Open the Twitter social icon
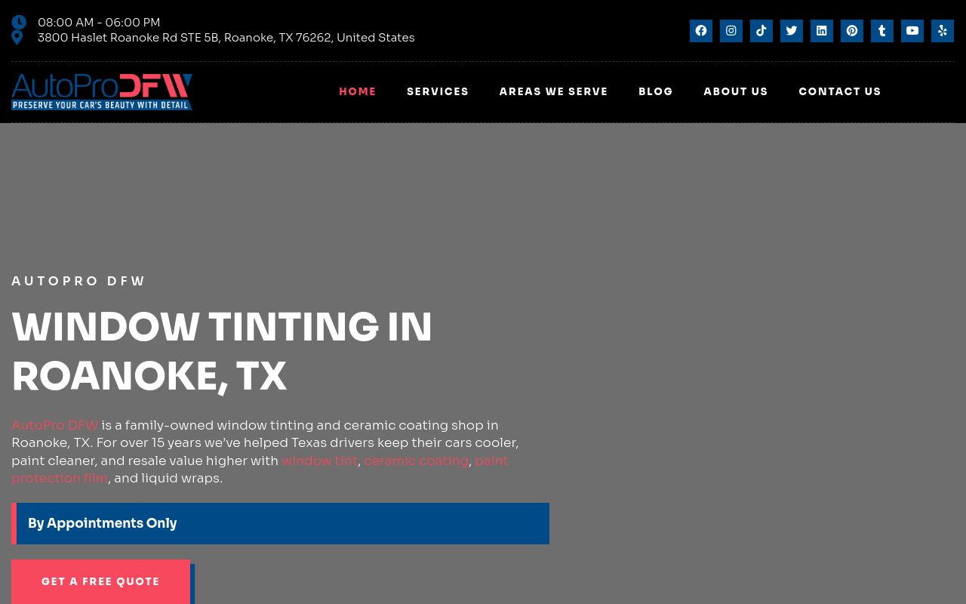Viewport: 966px width, 604px height. coord(792,31)
